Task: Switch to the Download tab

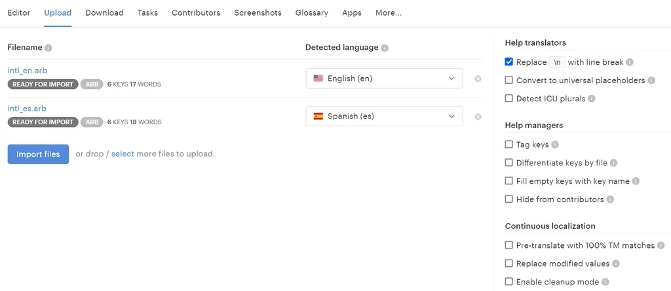Action: click(104, 13)
